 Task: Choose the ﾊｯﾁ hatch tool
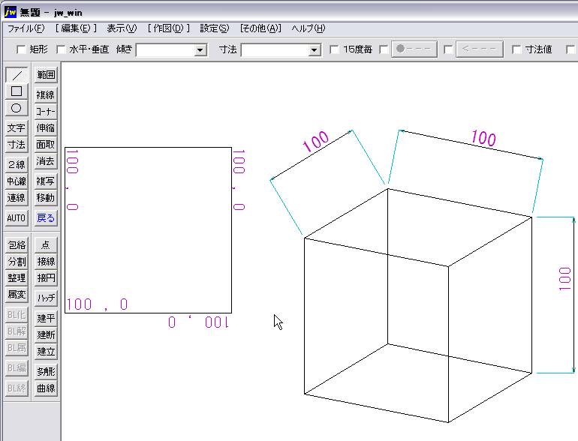pos(46,298)
